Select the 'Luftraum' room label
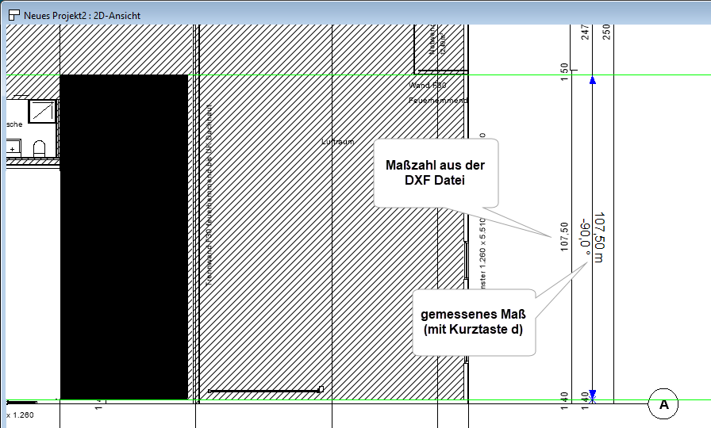The width and height of the screenshot is (711, 428). coord(337,142)
